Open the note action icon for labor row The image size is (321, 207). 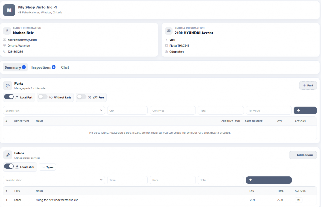tap(298, 200)
